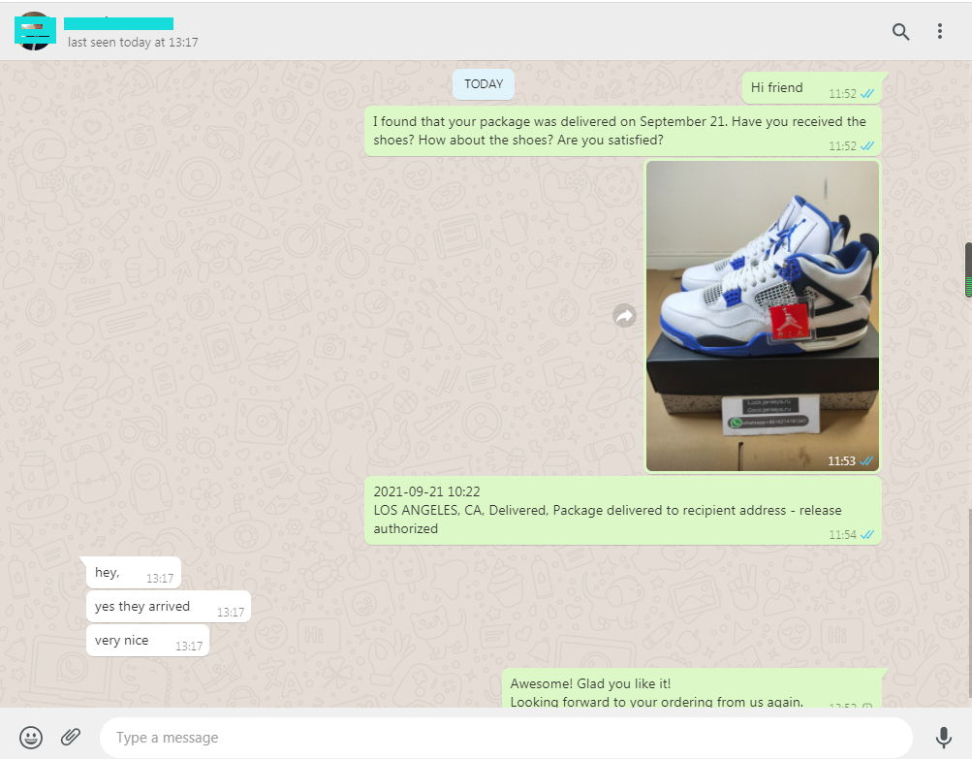The width and height of the screenshot is (972, 759).
Task: Click the TODAY date badge
Action: pos(484,84)
